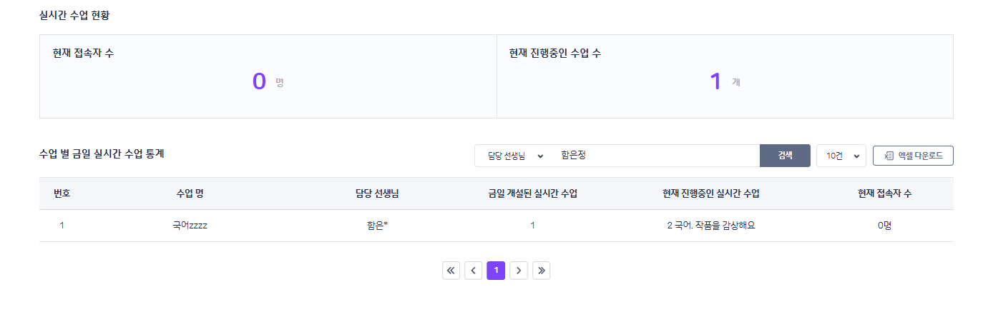
Task: Select page 1 in the pagination
Action: [x=496, y=271]
